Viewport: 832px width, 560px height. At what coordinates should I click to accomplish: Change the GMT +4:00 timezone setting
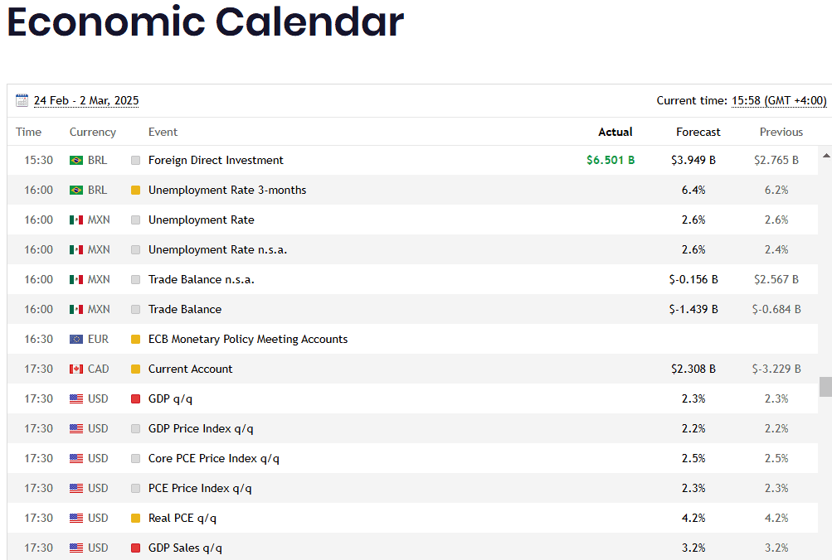pos(779,101)
